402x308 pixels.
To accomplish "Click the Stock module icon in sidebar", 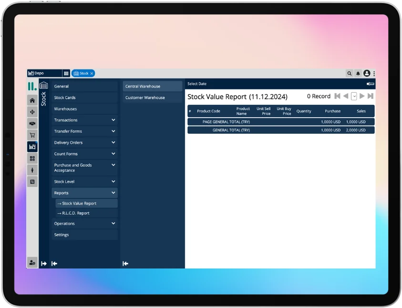I will click(x=32, y=146).
